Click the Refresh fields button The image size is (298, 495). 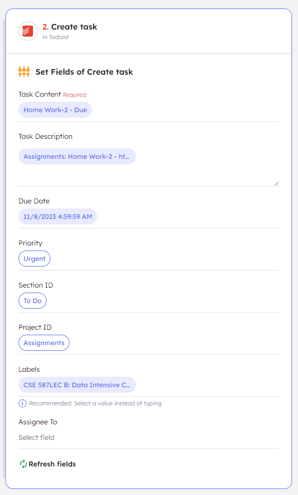[48, 464]
